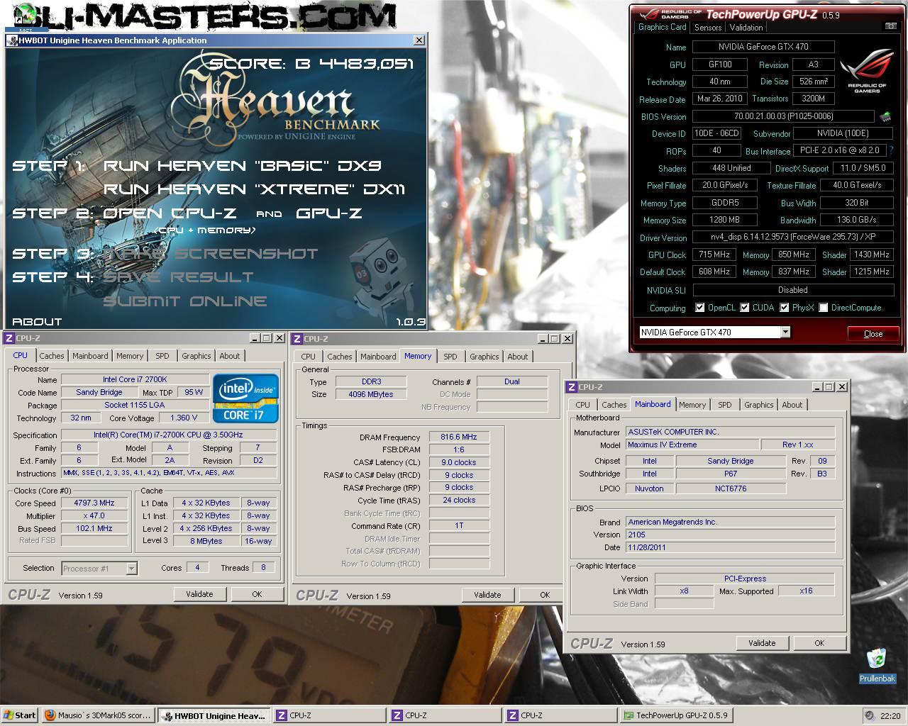Screen dimensions: 908x726
Task: Click the GPU-Z BIOS Version field
Action: 783,116
